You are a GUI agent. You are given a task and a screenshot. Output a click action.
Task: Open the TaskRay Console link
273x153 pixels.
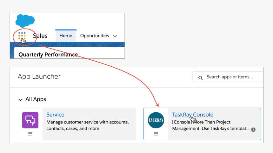tap(193, 115)
